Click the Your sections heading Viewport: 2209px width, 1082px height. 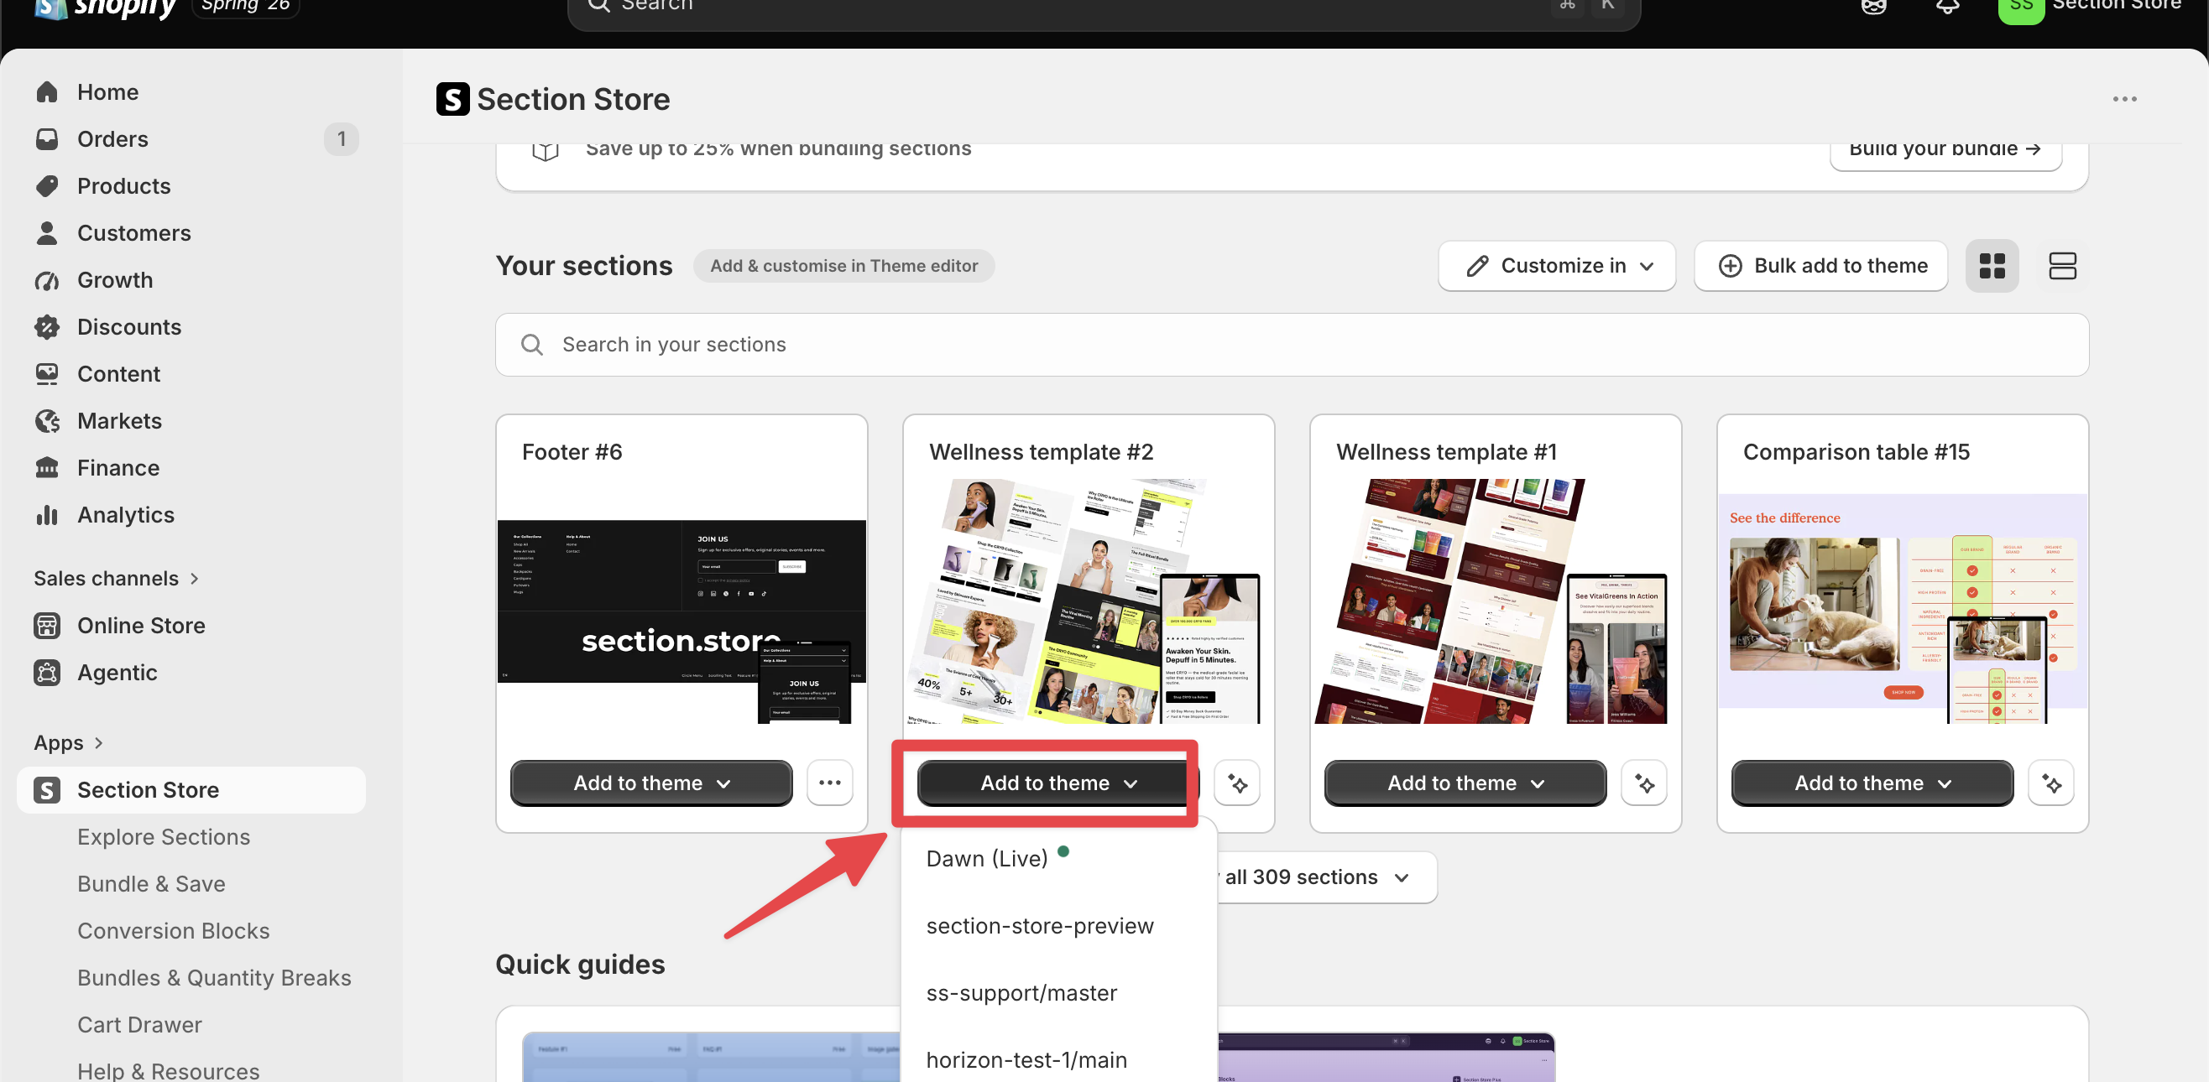tap(584, 267)
